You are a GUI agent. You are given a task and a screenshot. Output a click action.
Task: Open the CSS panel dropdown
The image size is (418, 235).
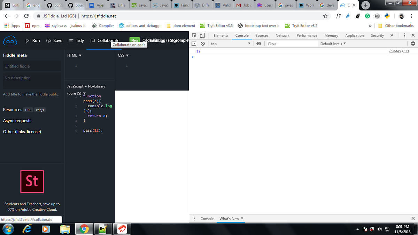point(123,55)
